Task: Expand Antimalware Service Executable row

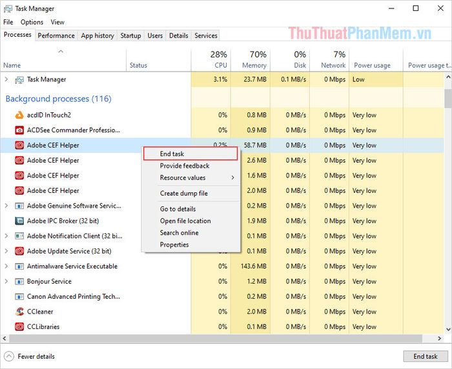Action: click(x=6, y=266)
